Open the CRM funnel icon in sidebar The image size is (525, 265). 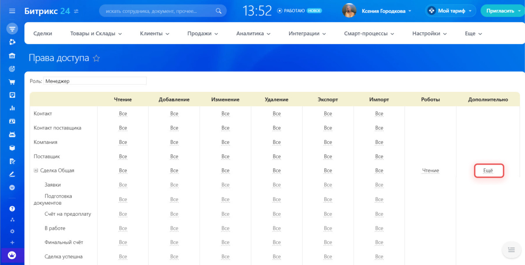12,29
